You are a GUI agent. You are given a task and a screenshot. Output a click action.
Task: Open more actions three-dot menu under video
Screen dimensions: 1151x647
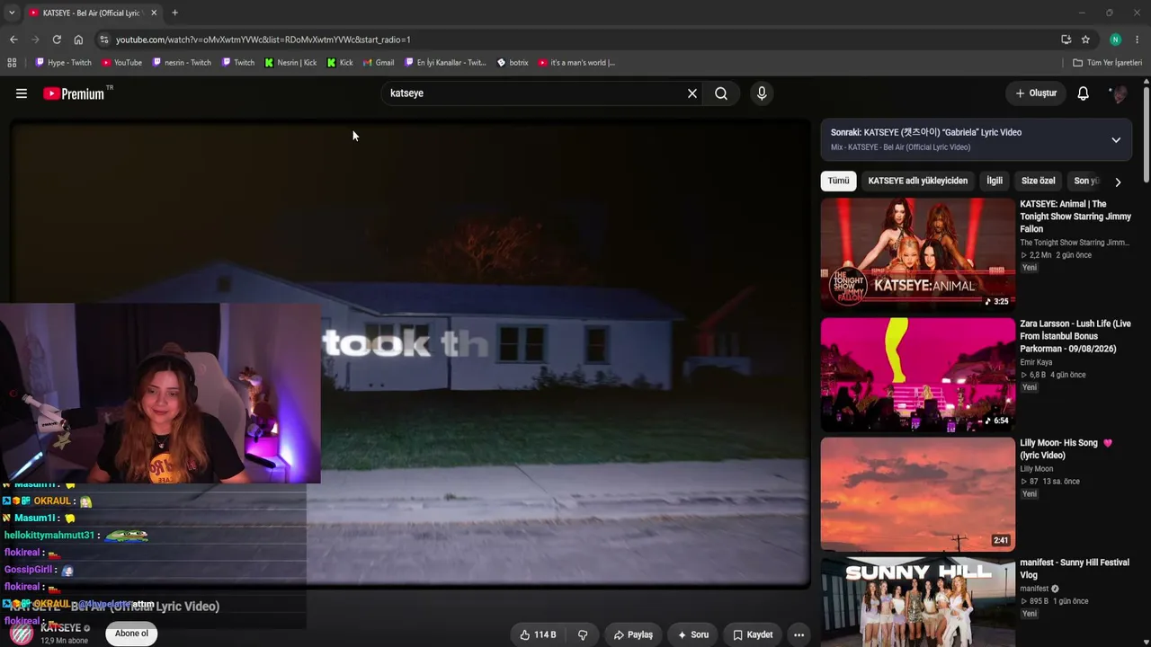pyautogui.click(x=799, y=634)
